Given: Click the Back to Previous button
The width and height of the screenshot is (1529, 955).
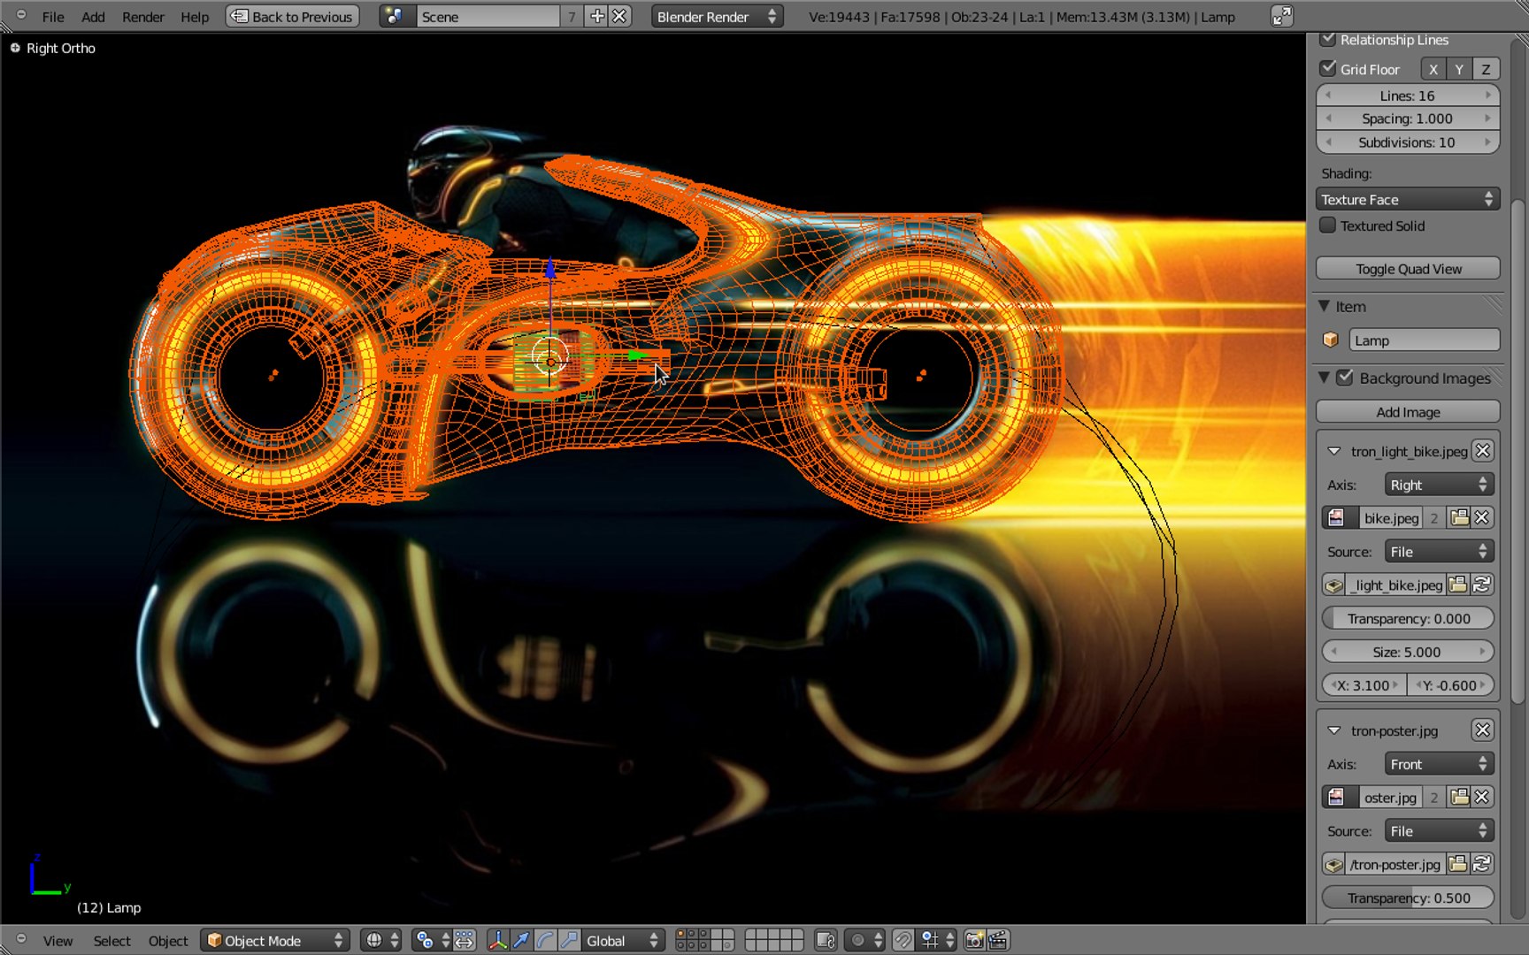Looking at the screenshot, I should click(x=293, y=16).
